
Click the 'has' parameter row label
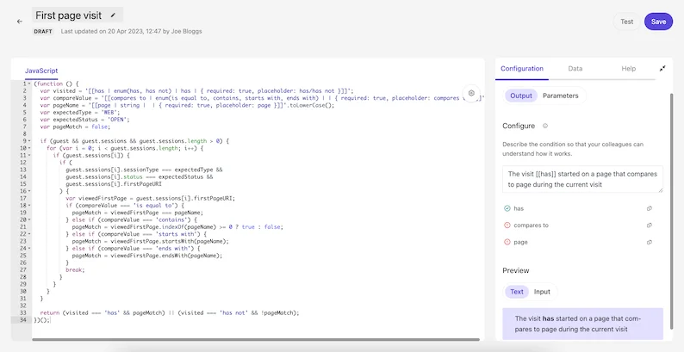coord(519,208)
